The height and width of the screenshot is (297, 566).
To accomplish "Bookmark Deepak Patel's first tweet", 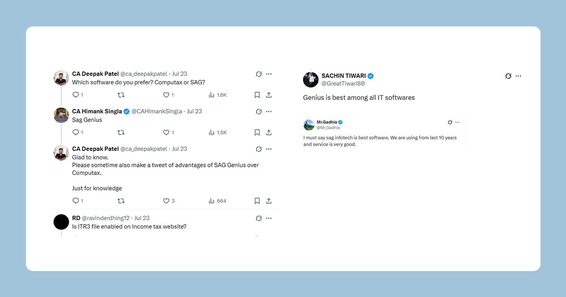I will (257, 95).
